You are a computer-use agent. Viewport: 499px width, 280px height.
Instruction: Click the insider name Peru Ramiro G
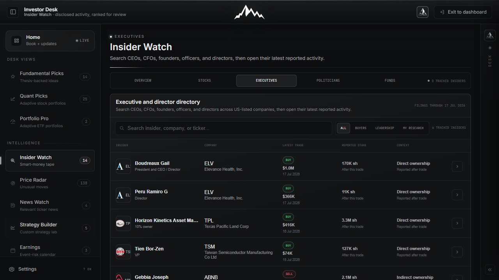click(151, 192)
